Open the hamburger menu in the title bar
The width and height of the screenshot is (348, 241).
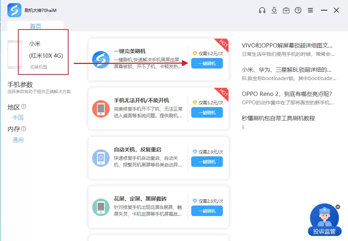[310, 10]
